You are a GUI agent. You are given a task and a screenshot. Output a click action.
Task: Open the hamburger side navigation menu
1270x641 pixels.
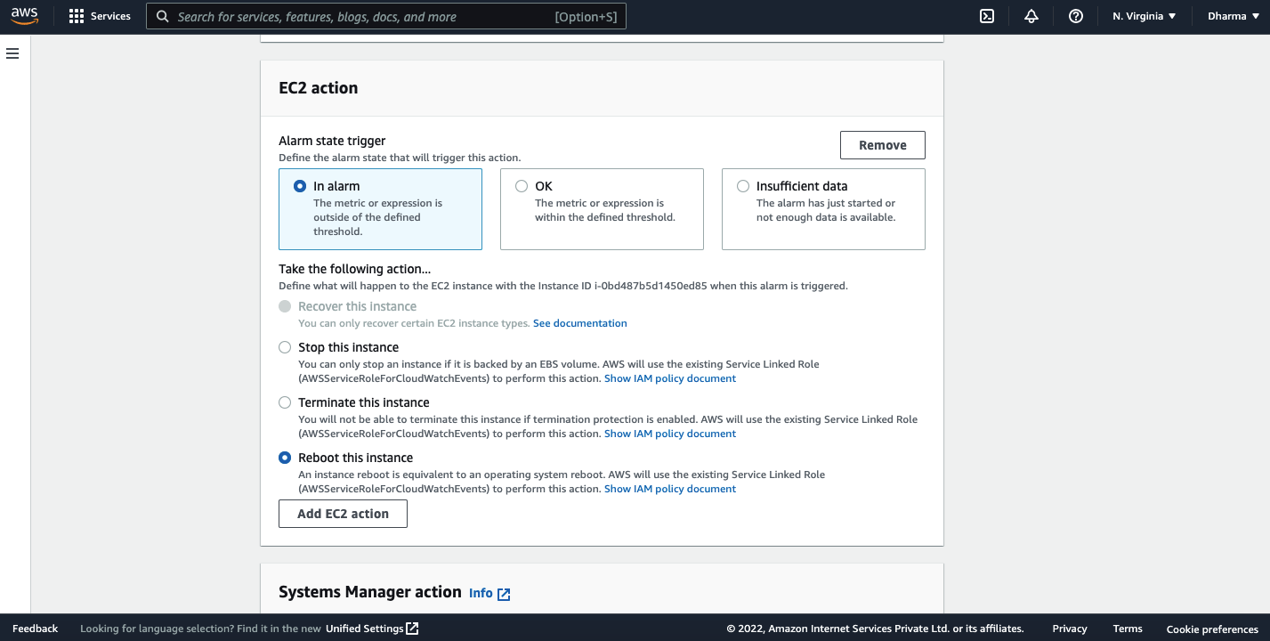pyautogui.click(x=12, y=53)
